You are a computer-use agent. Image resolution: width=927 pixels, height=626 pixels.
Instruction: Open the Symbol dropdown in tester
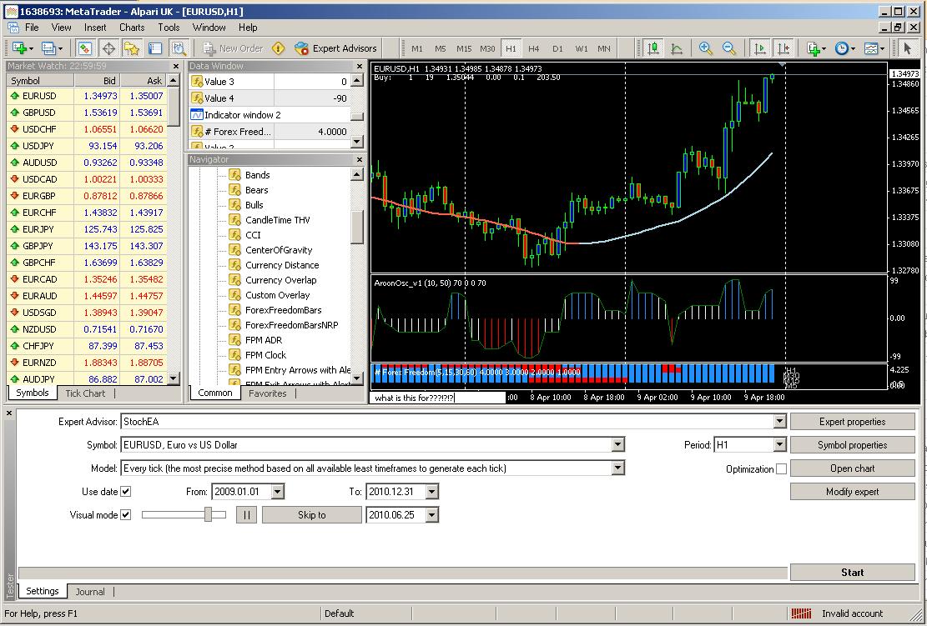click(617, 444)
